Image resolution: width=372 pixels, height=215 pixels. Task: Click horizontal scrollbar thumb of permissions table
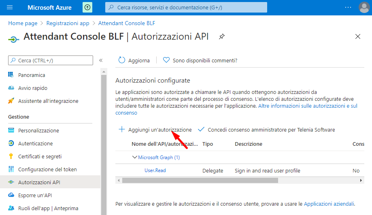coord(200,180)
